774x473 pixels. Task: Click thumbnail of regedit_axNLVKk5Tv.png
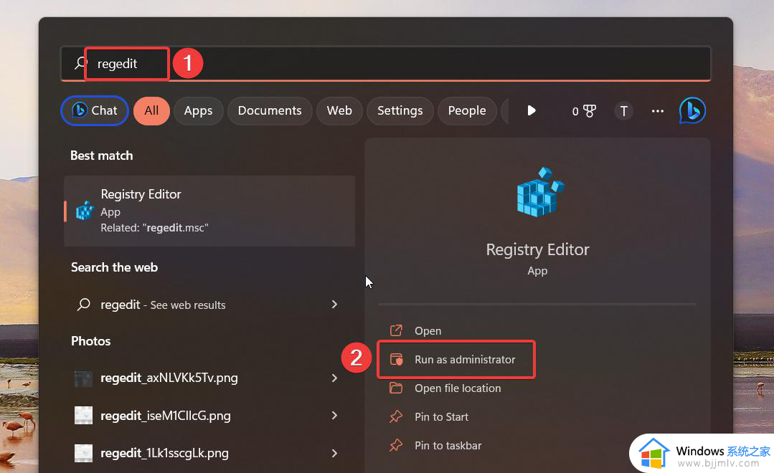(x=83, y=378)
